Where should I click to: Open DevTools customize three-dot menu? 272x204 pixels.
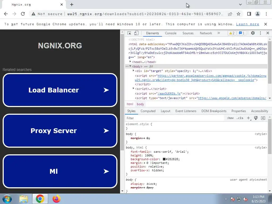tap(260, 33)
